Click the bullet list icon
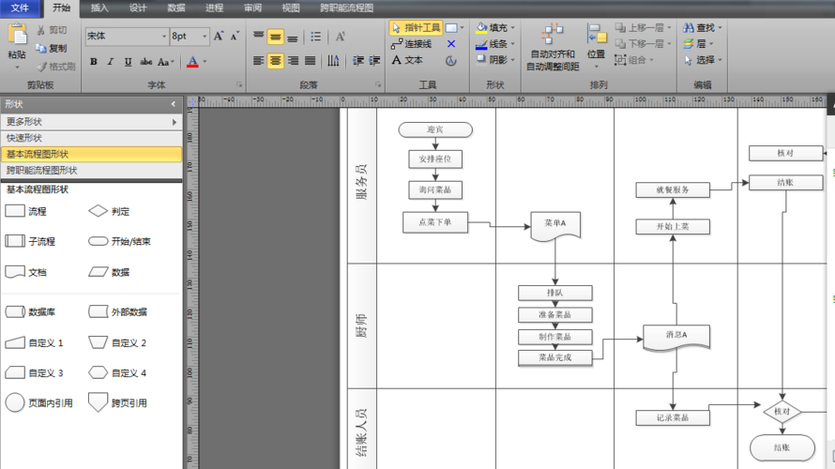Image resolution: width=835 pixels, height=469 pixels. click(316, 37)
